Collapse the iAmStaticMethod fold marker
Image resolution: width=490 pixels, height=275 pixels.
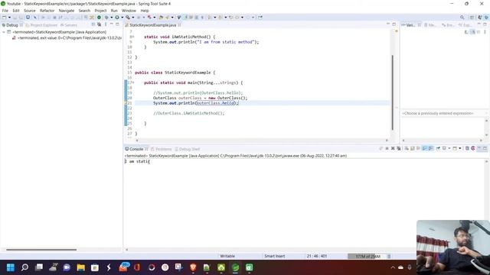pyautogui.click(x=132, y=37)
